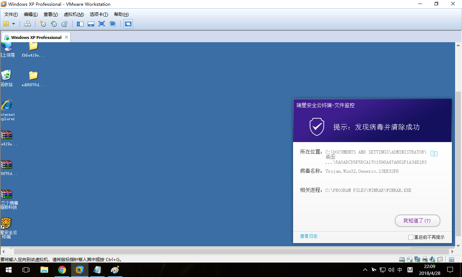Open the Paint app from the taskbar

pos(115,270)
